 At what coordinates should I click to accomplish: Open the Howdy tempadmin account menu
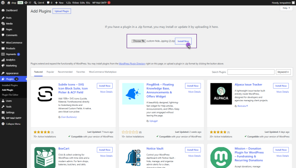pos(283,3)
